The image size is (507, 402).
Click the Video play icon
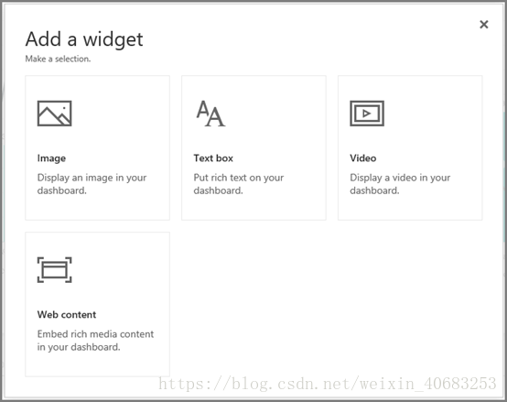tap(367, 114)
